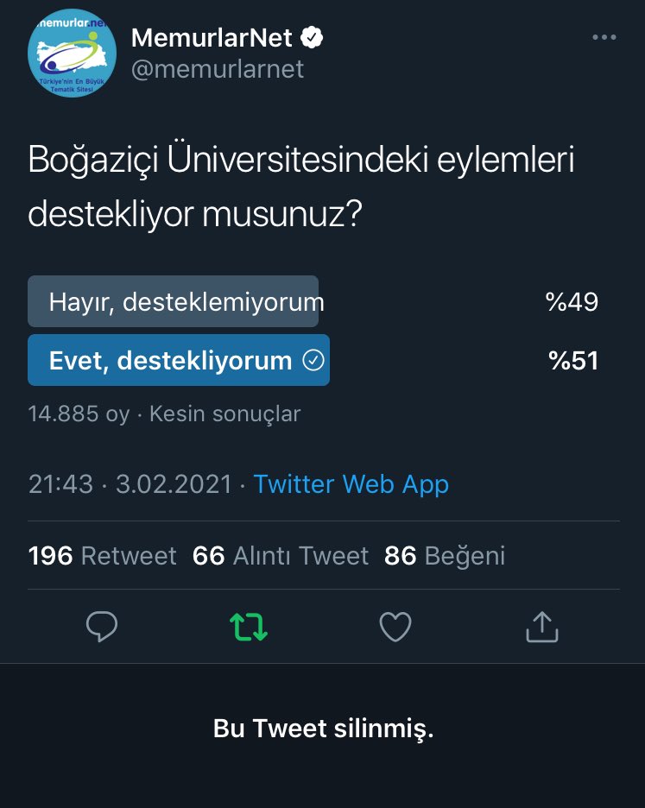The width and height of the screenshot is (645, 808).
Task: Open the @memurlarnet handle
Action: click(x=218, y=69)
